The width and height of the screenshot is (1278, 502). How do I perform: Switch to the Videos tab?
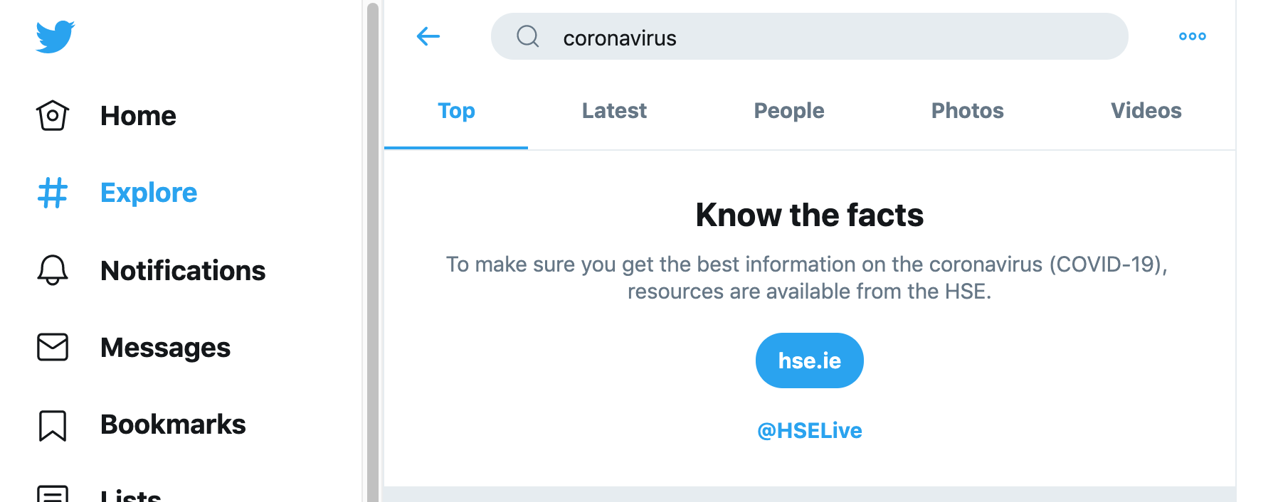pyautogui.click(x=1146, y=111)
